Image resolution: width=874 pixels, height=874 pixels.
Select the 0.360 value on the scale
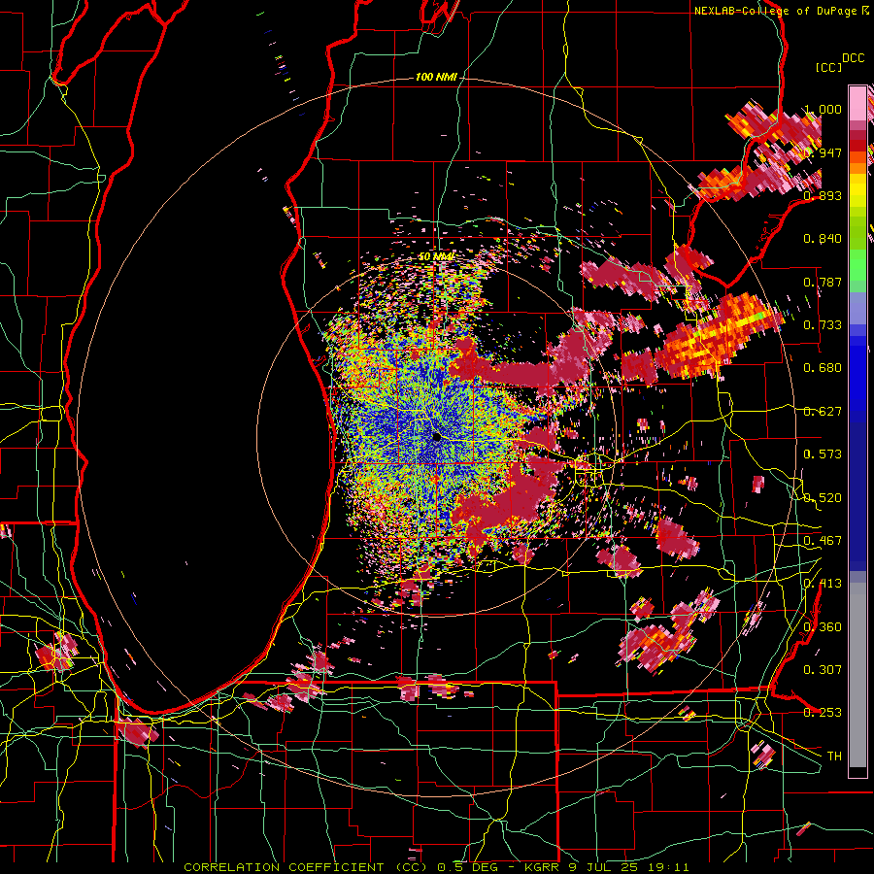pos(823,627)
